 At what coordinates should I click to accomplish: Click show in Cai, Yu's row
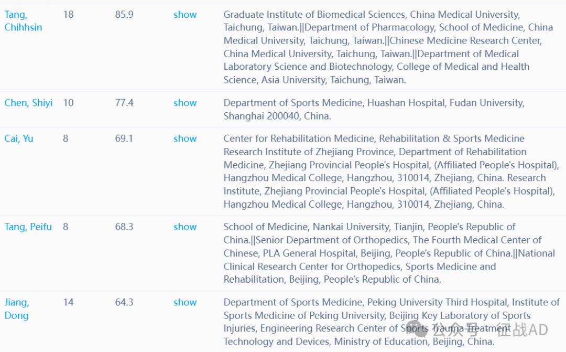pyautogui.click(x=185, y=139)
